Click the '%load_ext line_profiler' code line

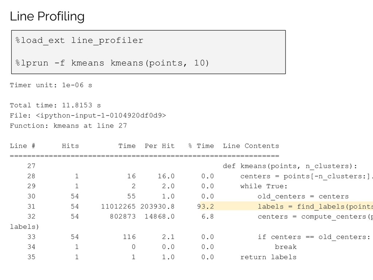pos(79,40)
